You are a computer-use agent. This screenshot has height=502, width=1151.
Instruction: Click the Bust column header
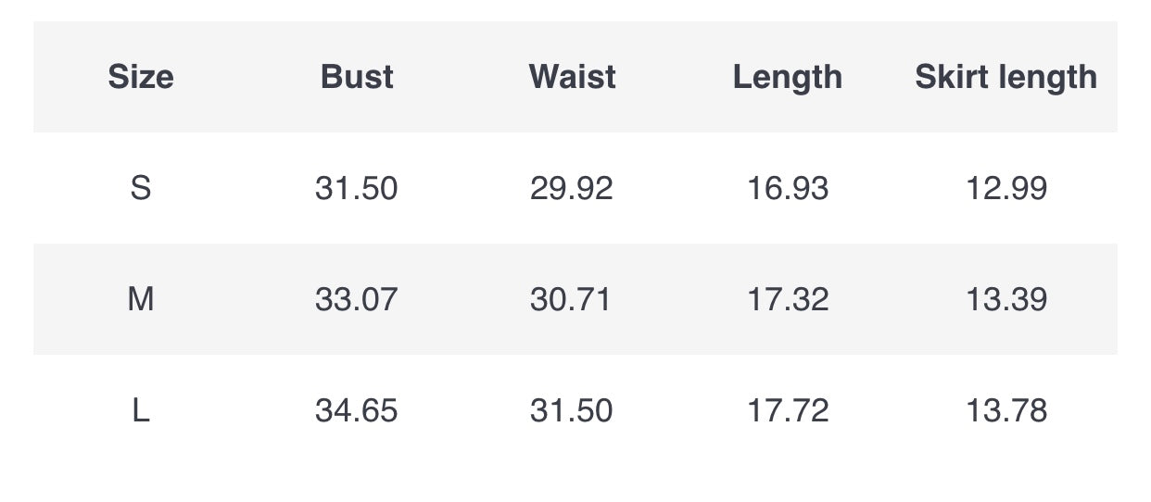357,77
